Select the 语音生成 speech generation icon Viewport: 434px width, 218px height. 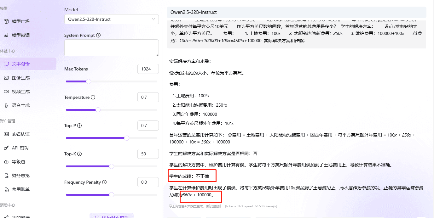[x=6, y=105]
